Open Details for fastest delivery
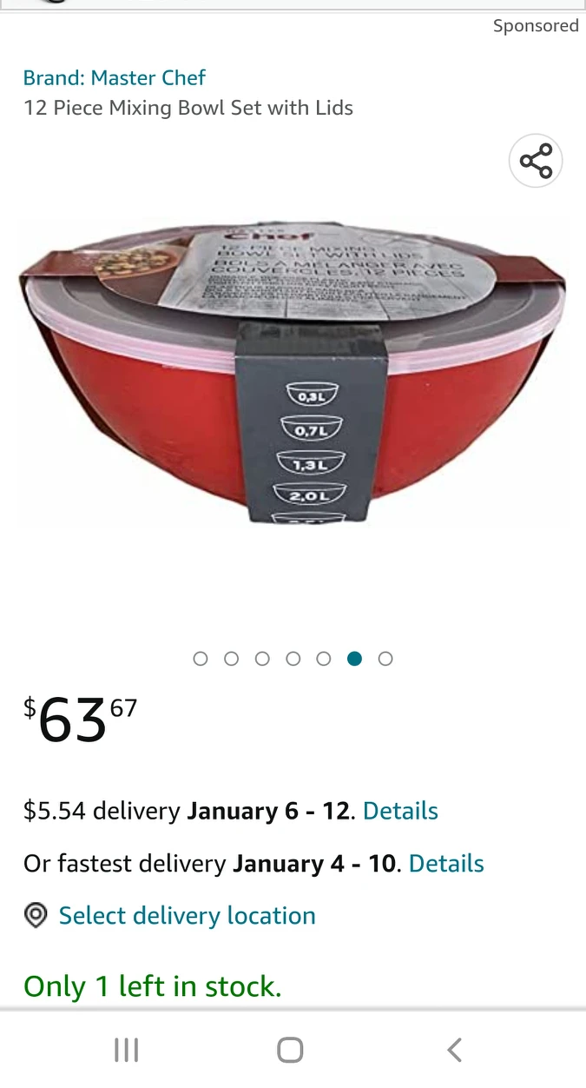This screenshot has width=586, height=1088. 446,864
